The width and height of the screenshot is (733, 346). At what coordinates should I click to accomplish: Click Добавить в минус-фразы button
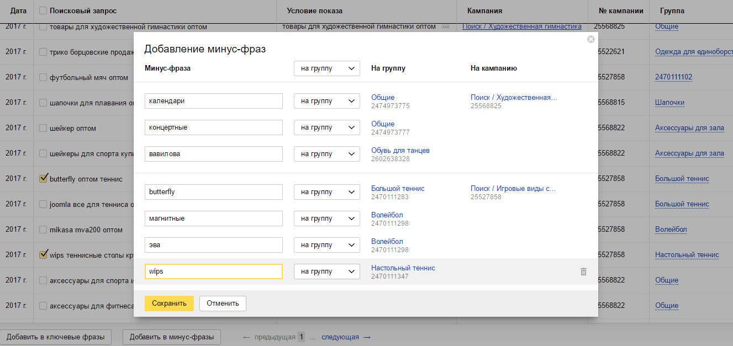(x=172, y=337)
